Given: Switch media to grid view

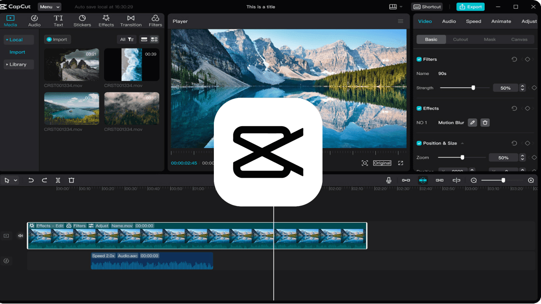Looking at the screenshot, I should tap(154, 39).
